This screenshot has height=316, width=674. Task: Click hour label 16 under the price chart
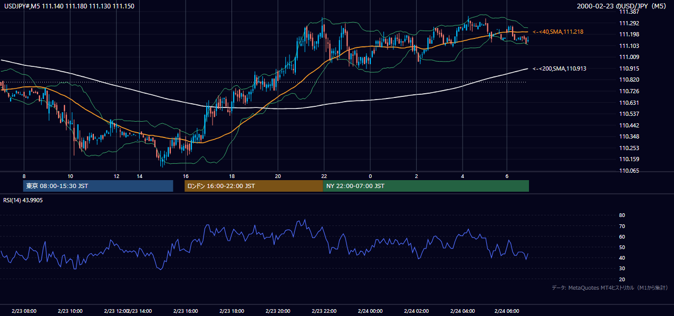pyautogui.click(x=186, y=176)
